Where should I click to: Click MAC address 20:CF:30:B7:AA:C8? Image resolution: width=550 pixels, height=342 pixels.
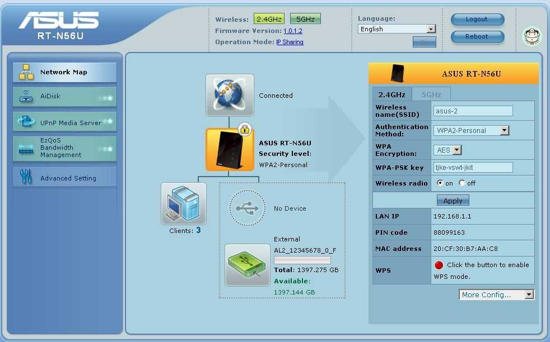tap(465, 249)
